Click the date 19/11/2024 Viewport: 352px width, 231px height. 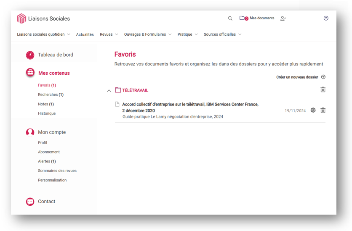[x=295, y=111]
